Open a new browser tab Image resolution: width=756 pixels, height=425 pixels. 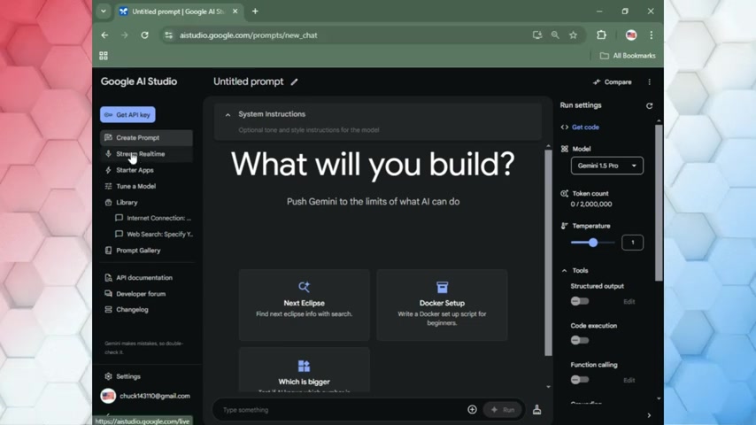pos(255,12)
